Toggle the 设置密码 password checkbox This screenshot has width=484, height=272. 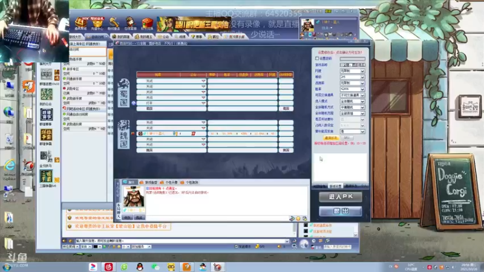(x=317, y=58)
